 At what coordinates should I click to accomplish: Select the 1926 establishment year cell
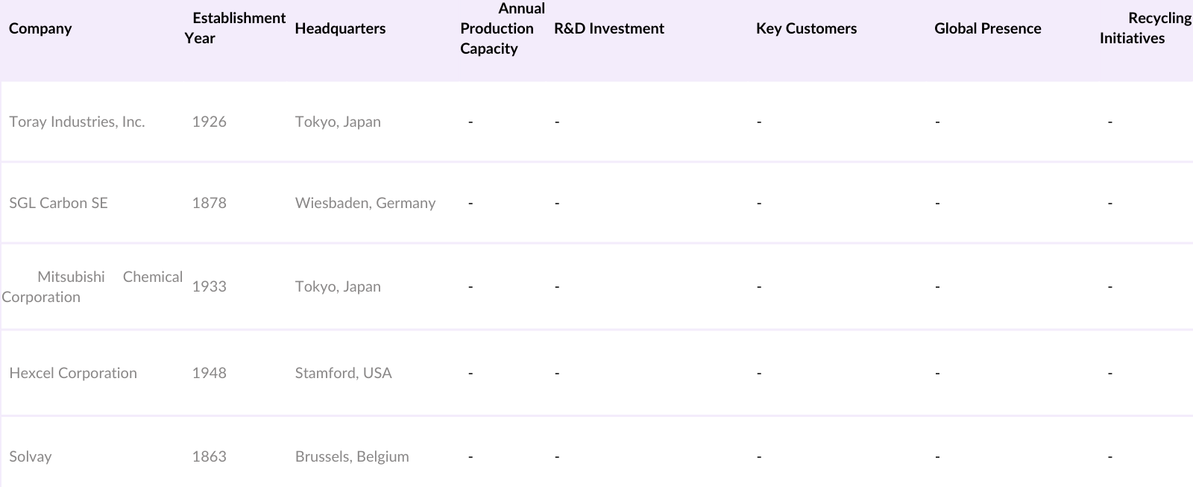click(209, 122)
